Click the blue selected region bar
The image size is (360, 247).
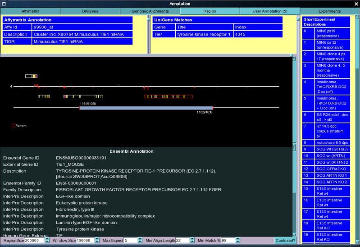click(x=146, y=108)
